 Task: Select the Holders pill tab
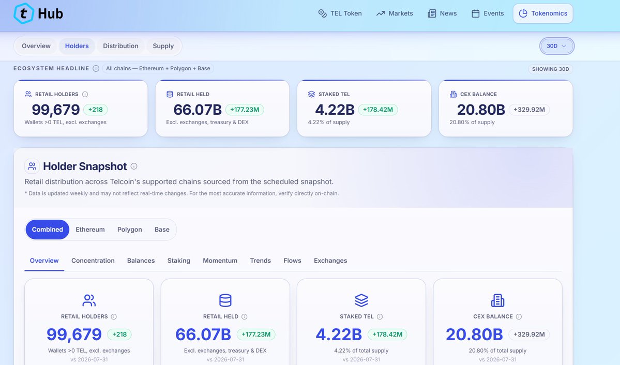coord(77,46)
